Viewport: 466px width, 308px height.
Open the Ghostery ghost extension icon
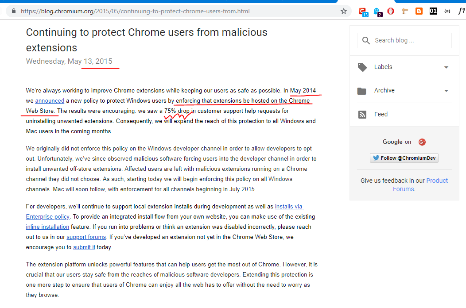pos(377,12)
